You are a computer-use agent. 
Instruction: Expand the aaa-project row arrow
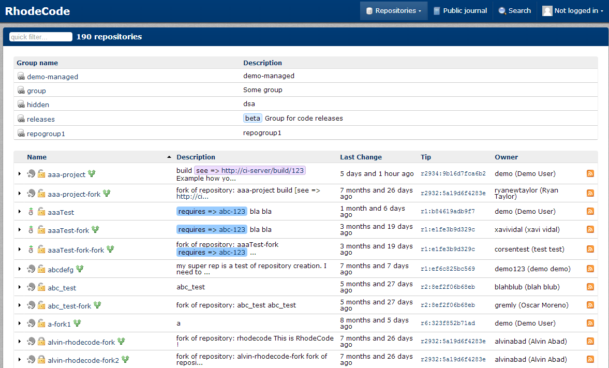click(20, 174)
